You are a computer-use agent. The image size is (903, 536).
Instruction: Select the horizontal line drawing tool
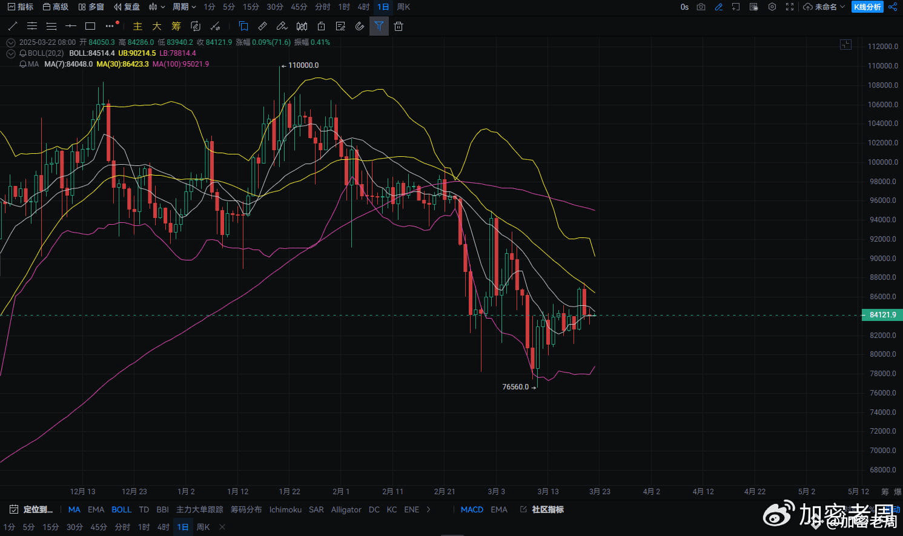coord(71,26)
